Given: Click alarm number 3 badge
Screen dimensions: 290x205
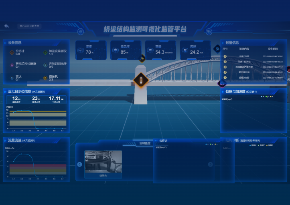Looking at the screenshot, I should coord(225,67).
